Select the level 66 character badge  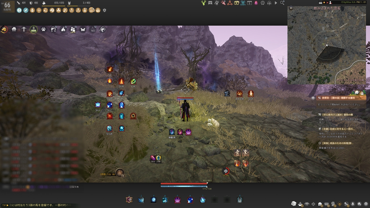pos(7,6)
